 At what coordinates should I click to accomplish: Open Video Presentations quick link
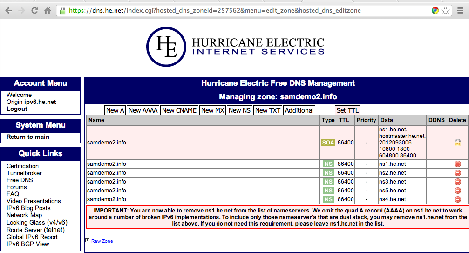pyautogui.click(x=34, y=201)
